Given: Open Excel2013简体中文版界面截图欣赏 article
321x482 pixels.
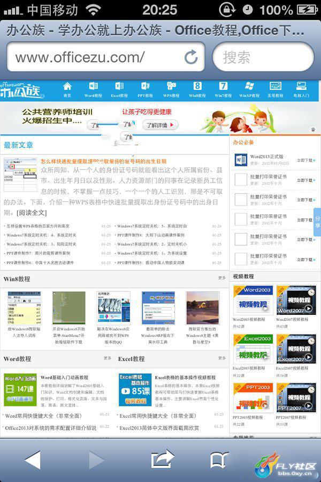Looking at the screenshot, I should [x=159, y=427].
